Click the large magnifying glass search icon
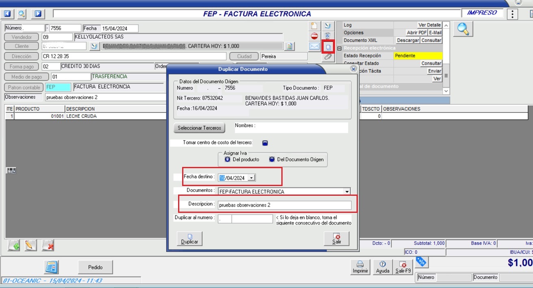This screenshot has width=533, height=288. [x=463, y=29]
